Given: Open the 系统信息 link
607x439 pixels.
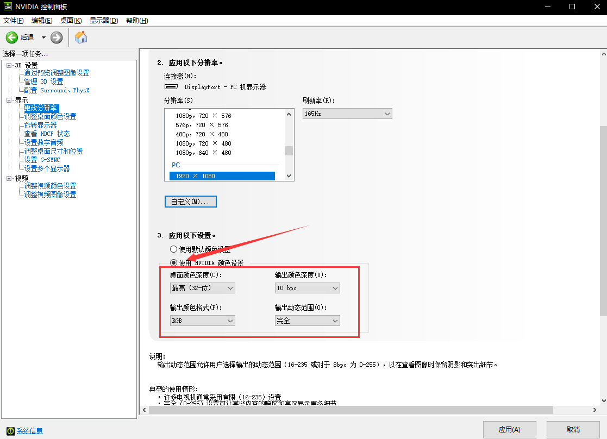Looking at the screenshot, I should click(30, 431).
